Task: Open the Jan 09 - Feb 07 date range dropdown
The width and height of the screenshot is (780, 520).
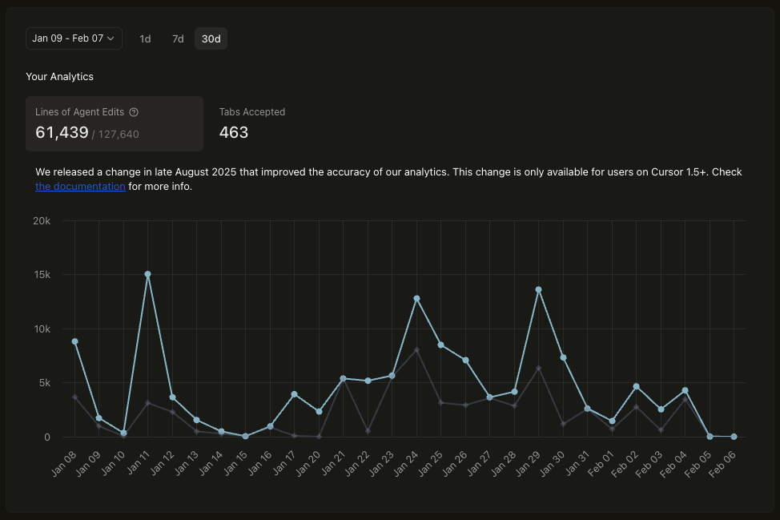Action: click(74, 38)
